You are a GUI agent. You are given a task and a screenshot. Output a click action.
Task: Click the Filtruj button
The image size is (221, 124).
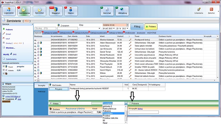[x=137, y=27]
